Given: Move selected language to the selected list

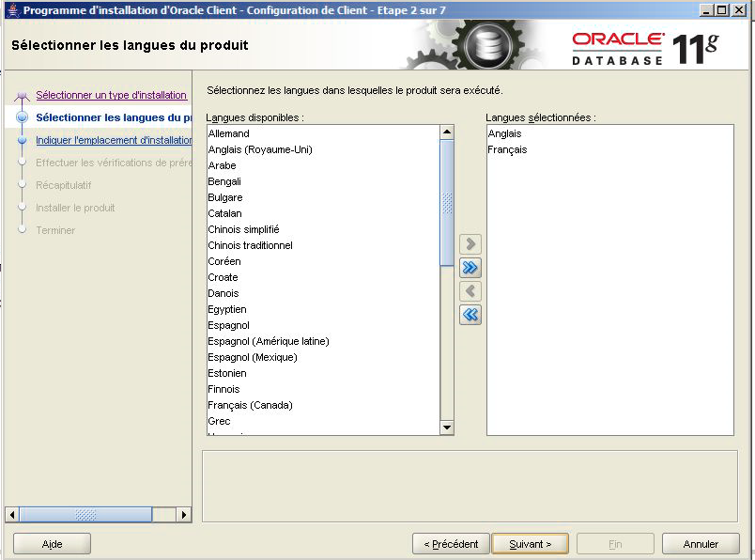Looking at the screenshot, I should (470, 244).
